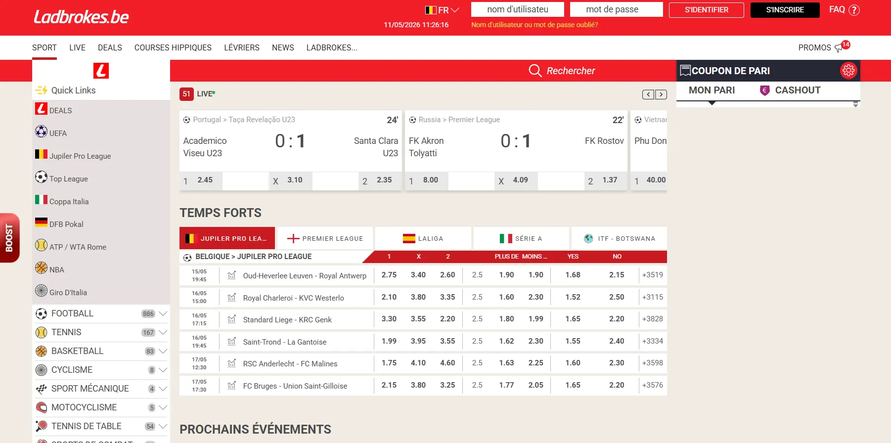Expand the TENNIS category chevron

click(163, 332)
